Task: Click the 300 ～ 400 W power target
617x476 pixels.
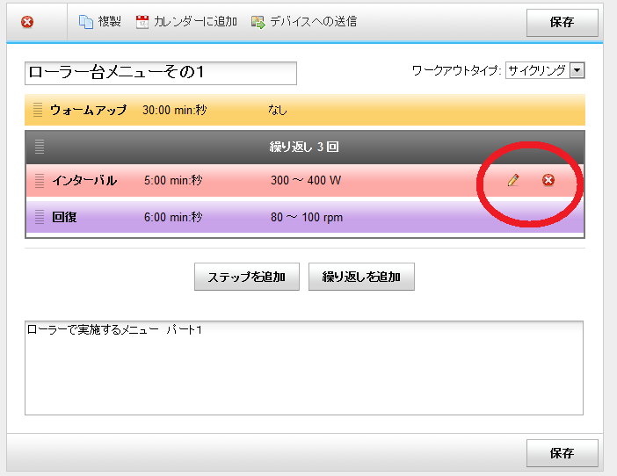Action: pos(306,180)
